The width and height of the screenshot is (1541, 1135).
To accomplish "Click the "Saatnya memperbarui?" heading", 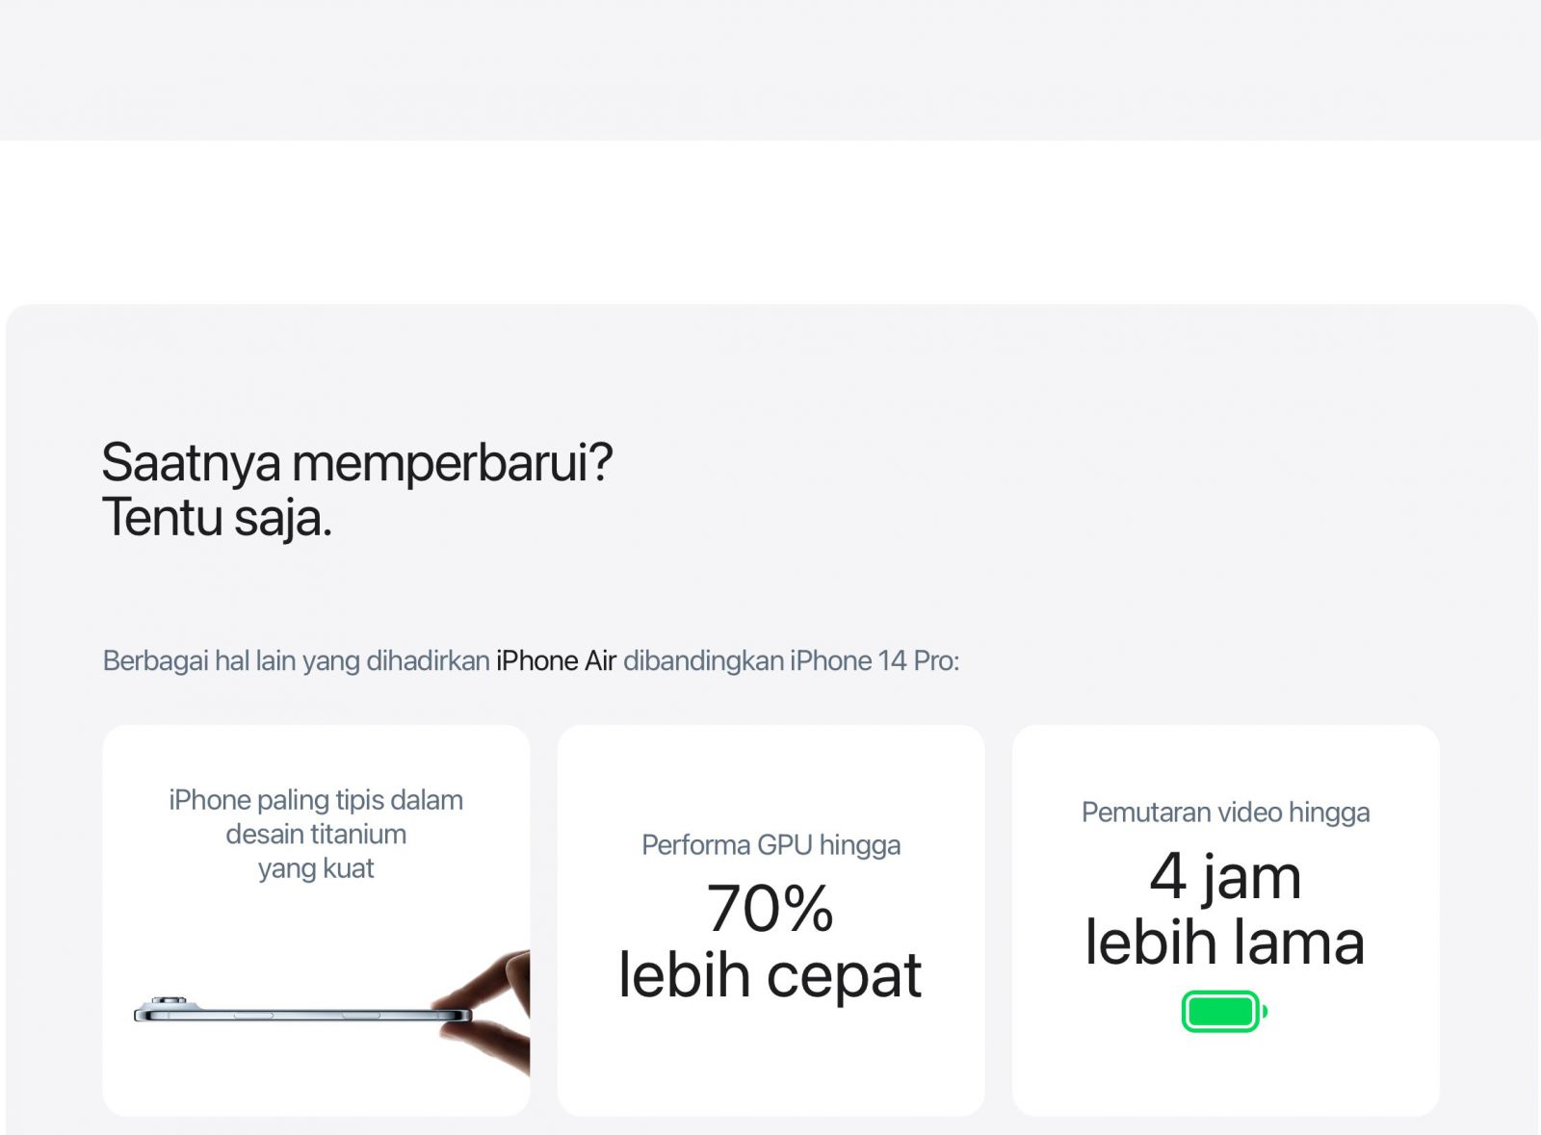I will coord(356,462).
